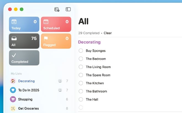Click shared-person icon beside Decorating list
The width and height of the screenshot is (182, 113).
click(x=60, y=81)
